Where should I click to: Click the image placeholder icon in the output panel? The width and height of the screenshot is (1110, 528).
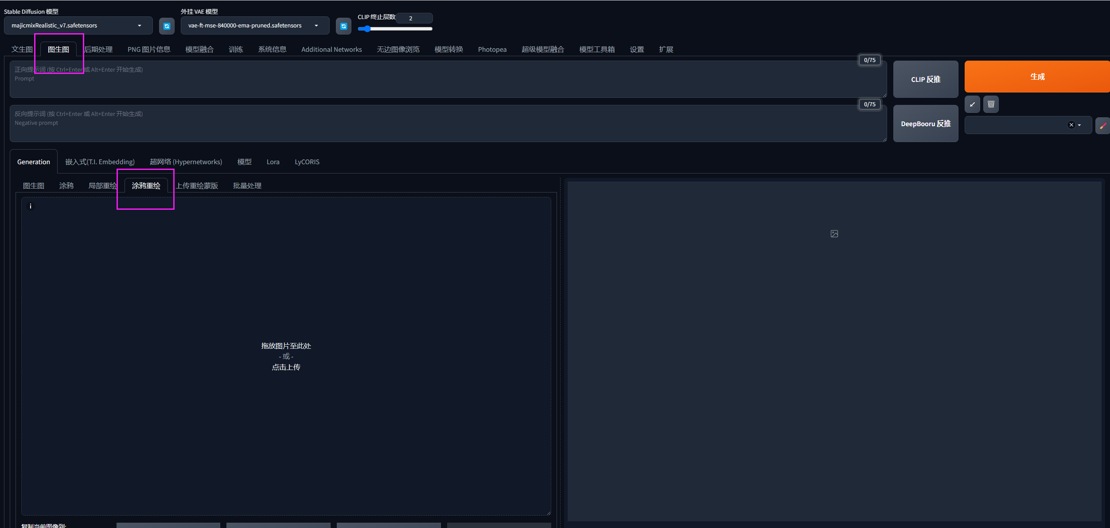pyautogui.click(x=834, y=234)
